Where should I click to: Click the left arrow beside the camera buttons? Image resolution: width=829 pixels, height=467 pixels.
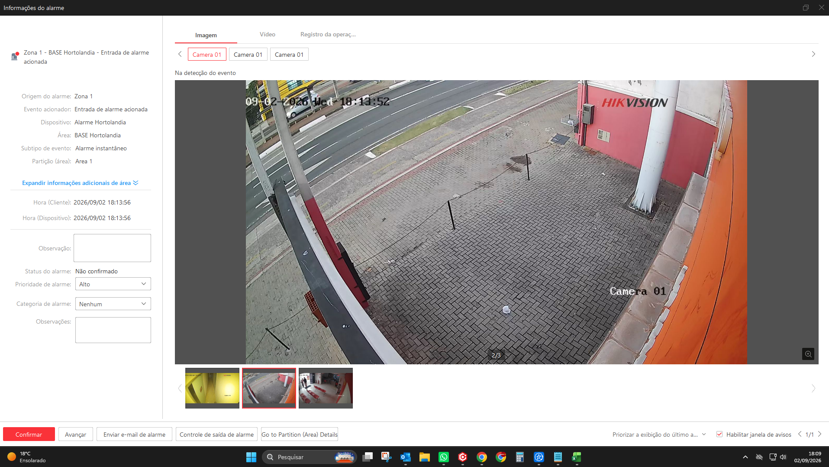tap(180, 54)
